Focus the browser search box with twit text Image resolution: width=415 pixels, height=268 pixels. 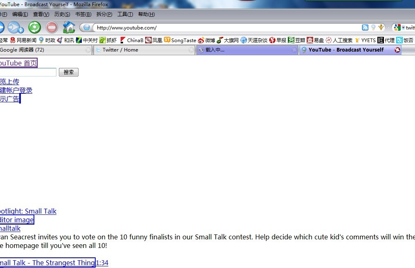(x=410, y=27)
